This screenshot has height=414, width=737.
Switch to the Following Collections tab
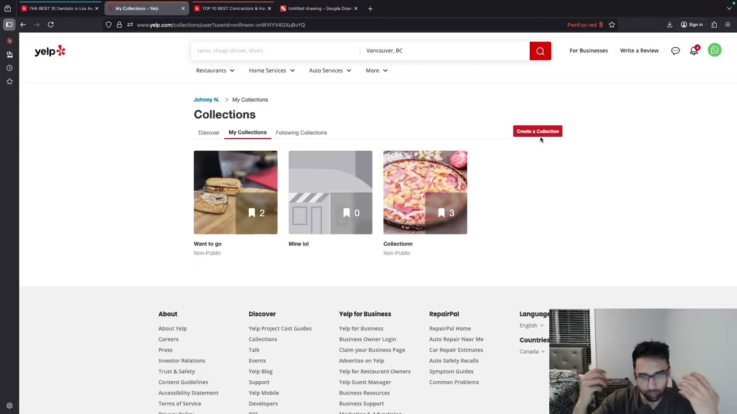click(x=301, y=132)
